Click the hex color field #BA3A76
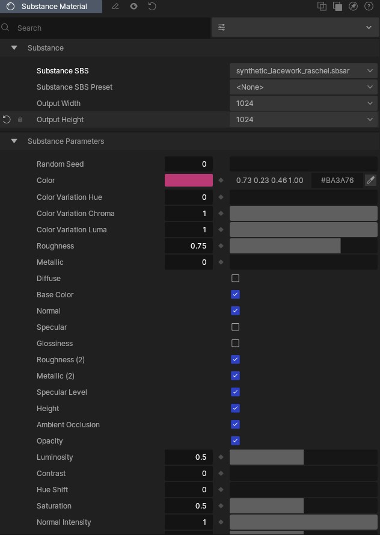The width and height of the screenshot is (380, 535). 337,180
